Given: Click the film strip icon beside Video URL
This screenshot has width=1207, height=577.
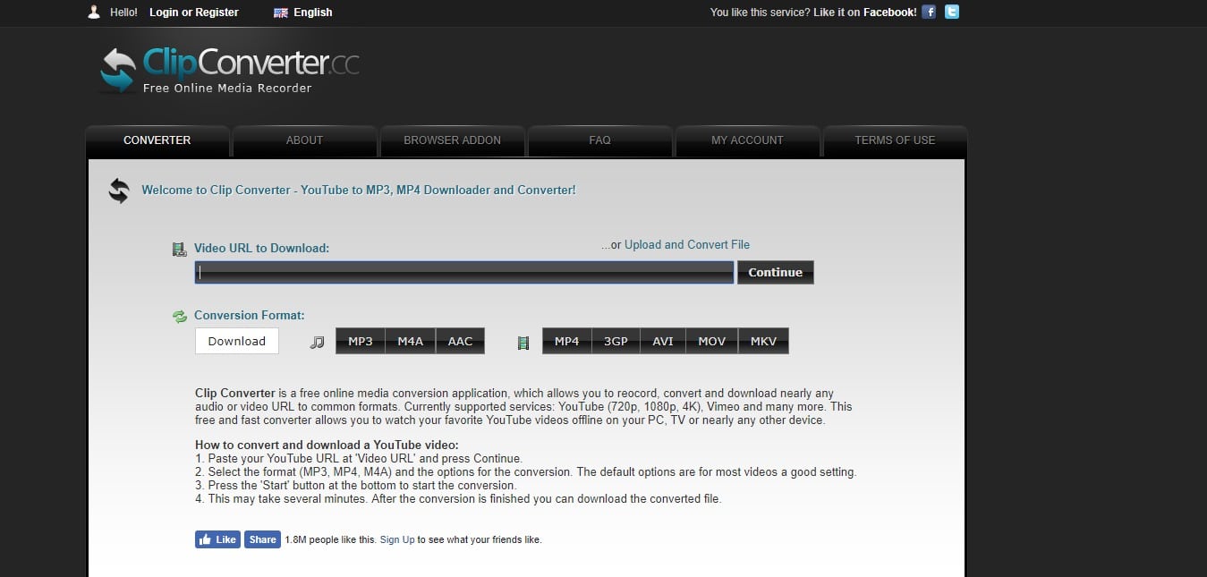Looking at the screenshot, I should [x=179, y=249].
